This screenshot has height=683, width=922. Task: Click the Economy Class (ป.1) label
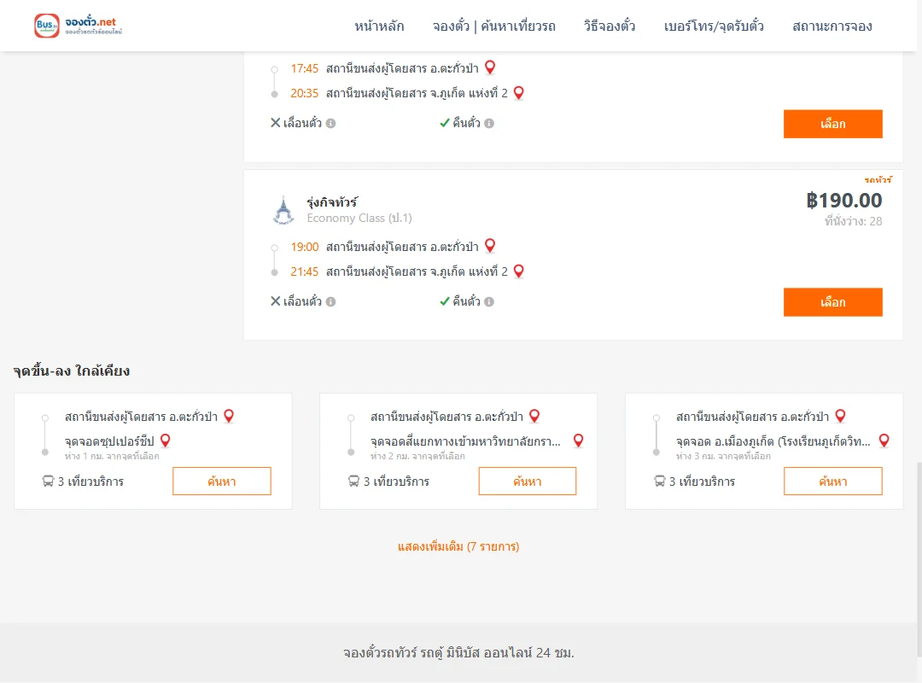[x=359, y=219]
